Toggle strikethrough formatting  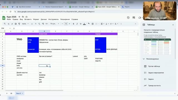[x=81, y=24]
